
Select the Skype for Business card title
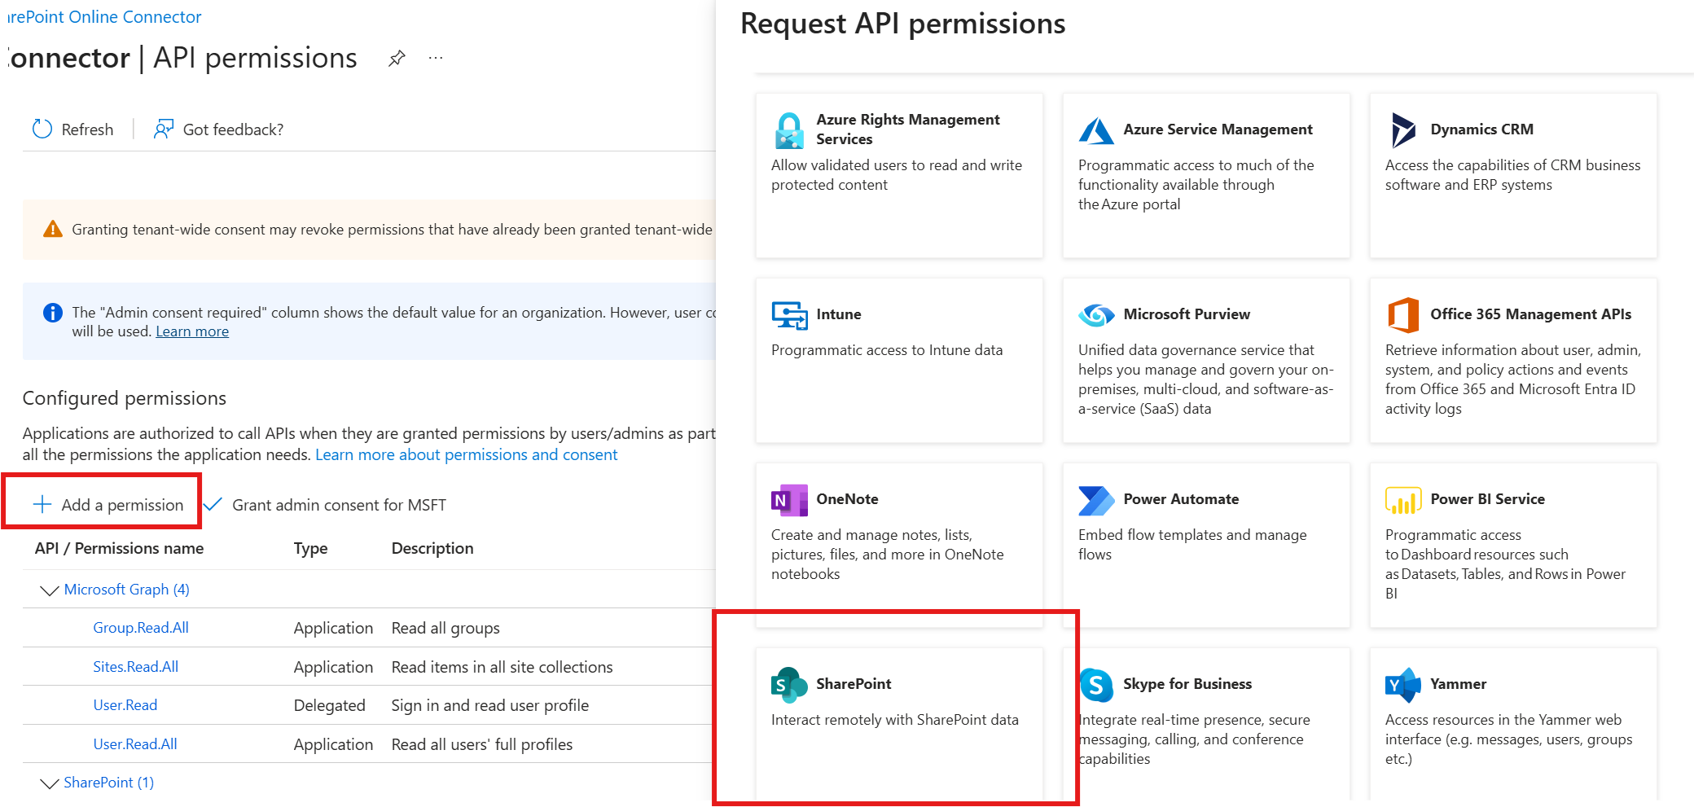tap(1187, 684)
